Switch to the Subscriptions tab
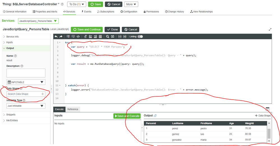 point(106,11)
